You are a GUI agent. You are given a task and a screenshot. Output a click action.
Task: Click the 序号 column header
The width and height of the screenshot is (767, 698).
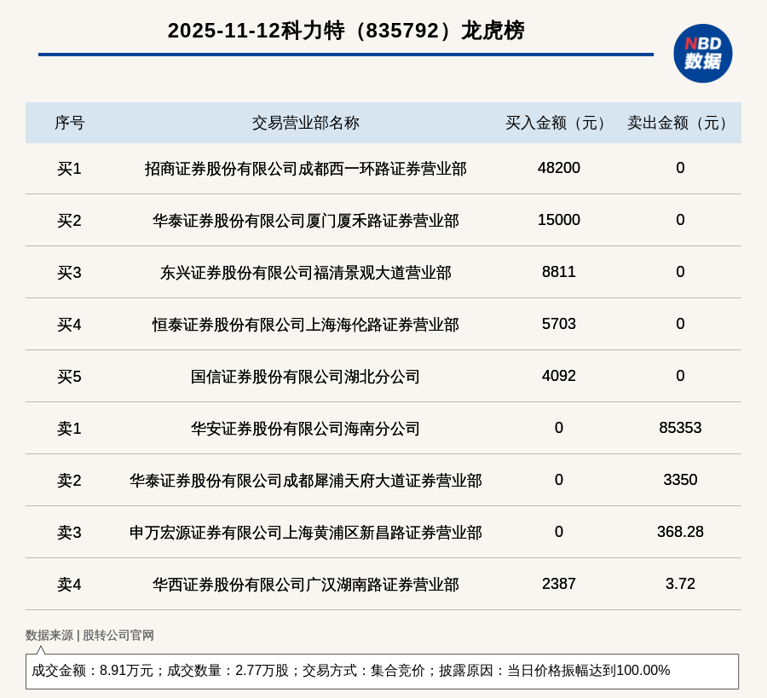pos(69,123)
